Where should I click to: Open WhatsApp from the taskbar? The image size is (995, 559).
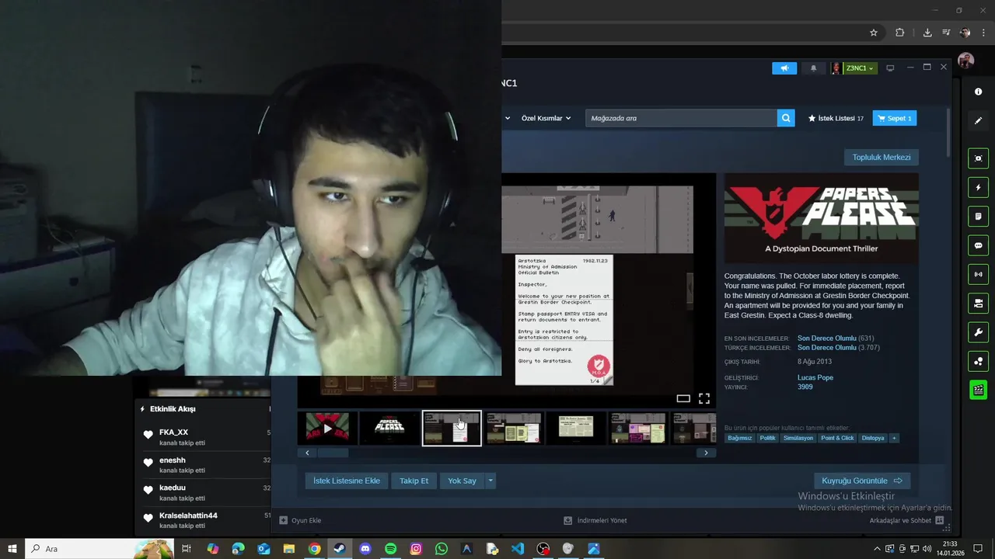[x=442, y=549]
